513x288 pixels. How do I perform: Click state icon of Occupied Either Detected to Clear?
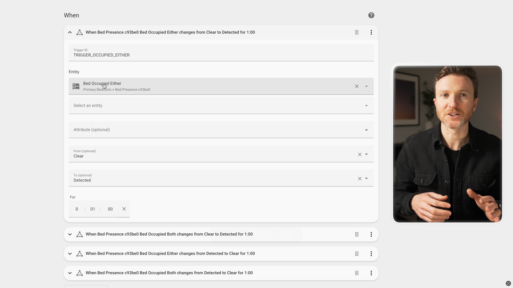click(x=80, y=254)
